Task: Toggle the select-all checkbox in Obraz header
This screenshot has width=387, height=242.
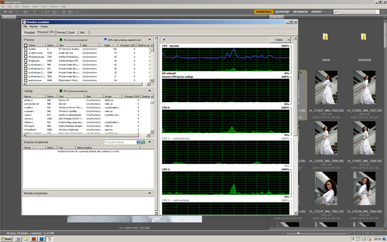Action: tap(26, 45)
